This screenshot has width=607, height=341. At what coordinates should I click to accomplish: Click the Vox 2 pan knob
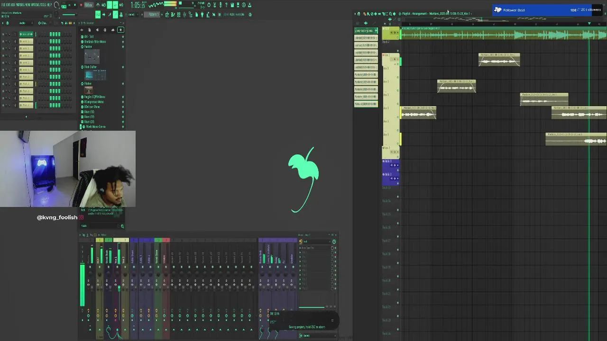click(x=125, y=274)
